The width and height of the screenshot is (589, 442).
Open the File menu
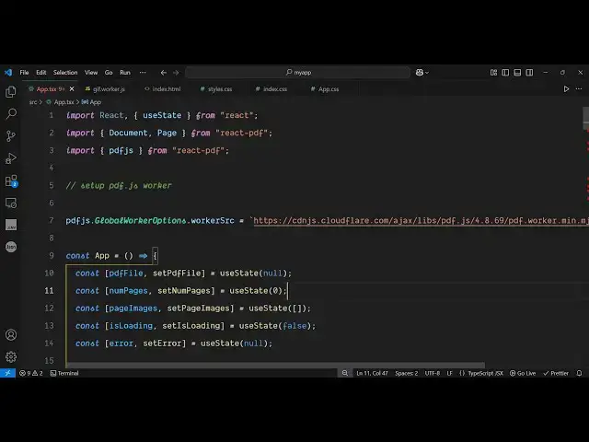coord(25,73)
